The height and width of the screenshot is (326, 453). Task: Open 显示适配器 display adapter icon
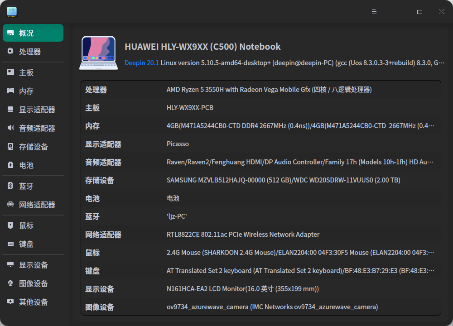(x=10, y=109)
